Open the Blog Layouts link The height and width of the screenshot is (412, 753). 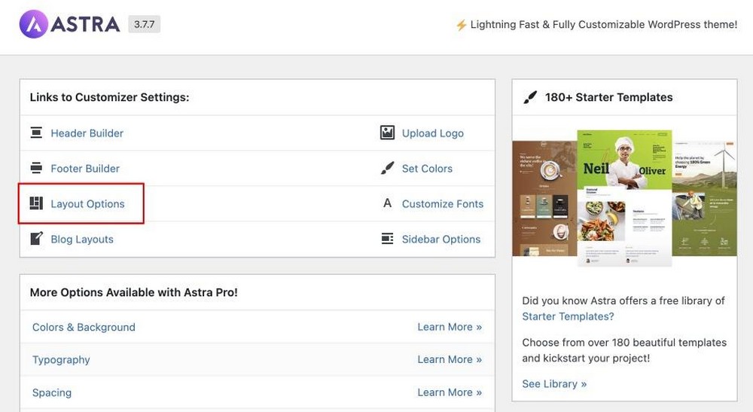[x=82, y=239]
